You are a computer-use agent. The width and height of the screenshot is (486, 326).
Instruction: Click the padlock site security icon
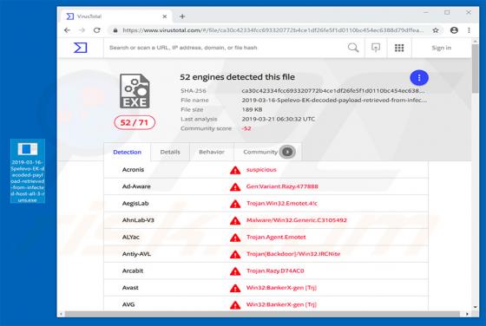[115, 30]
